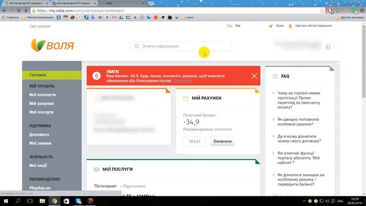
Task: Open Мої послуги in sidebar
Action: pos(41,112)
